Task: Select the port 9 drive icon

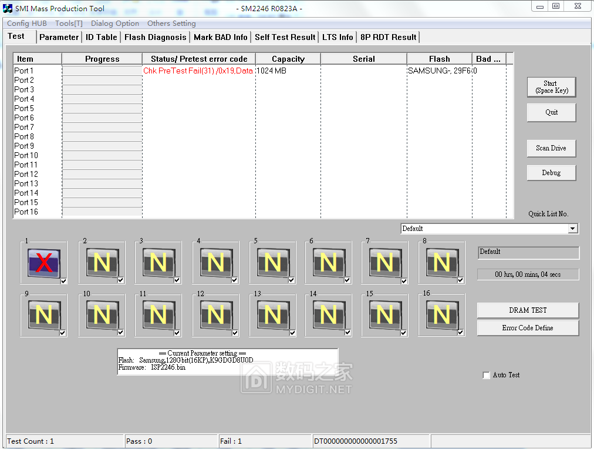Action: 43,315
